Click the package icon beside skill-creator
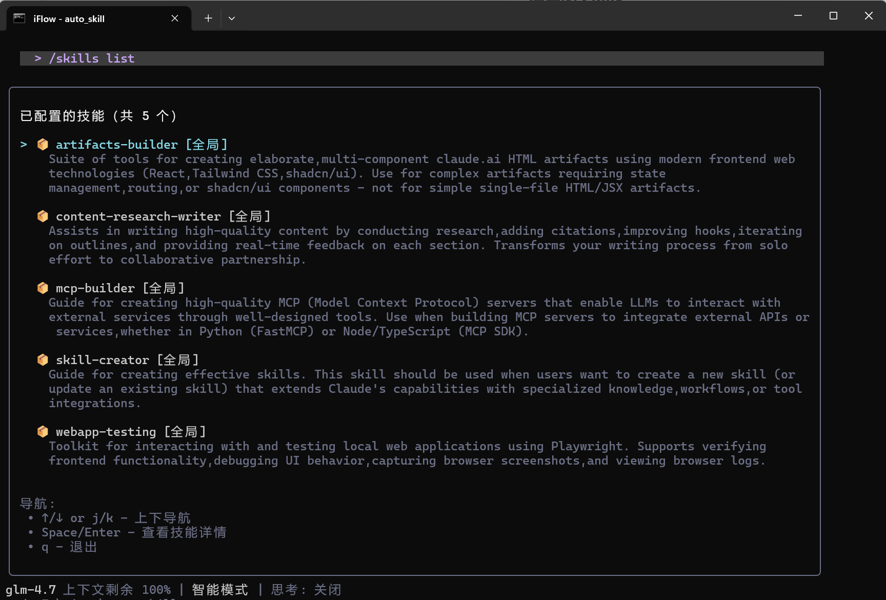The width and height of the screenshot is (886, 600). pos(43,360)
